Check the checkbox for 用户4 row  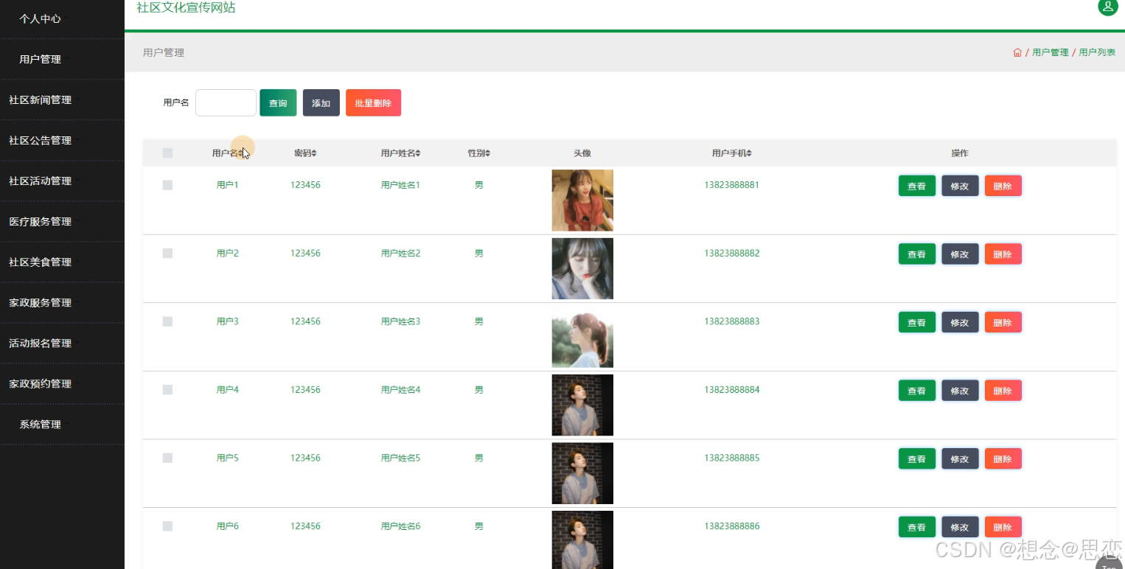tap(167, 389)
